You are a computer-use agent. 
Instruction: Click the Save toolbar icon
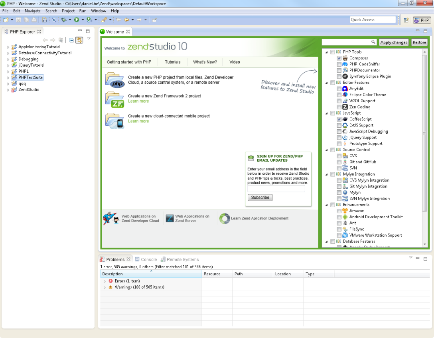point(18,20)
